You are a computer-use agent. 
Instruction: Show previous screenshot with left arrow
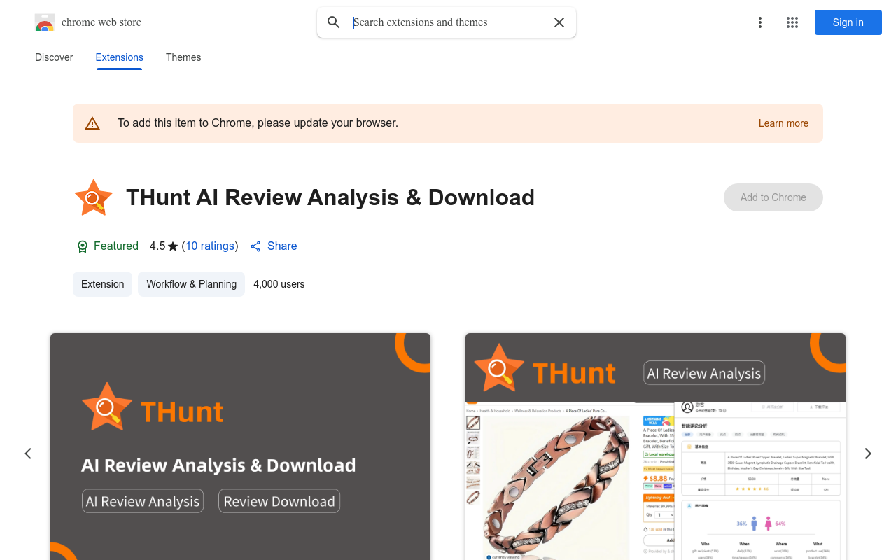pyautogui.click(x=28, y=454)
